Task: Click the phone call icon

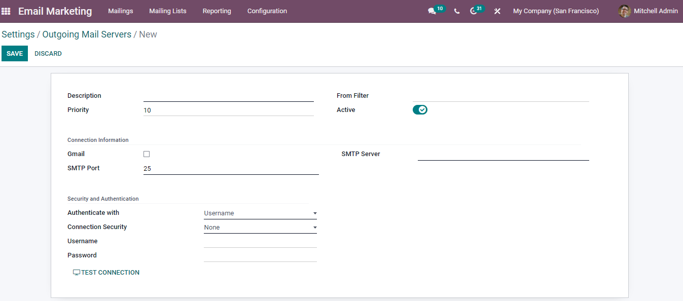Action: 457,11
